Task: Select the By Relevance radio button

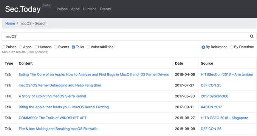Action: [203, 47]
